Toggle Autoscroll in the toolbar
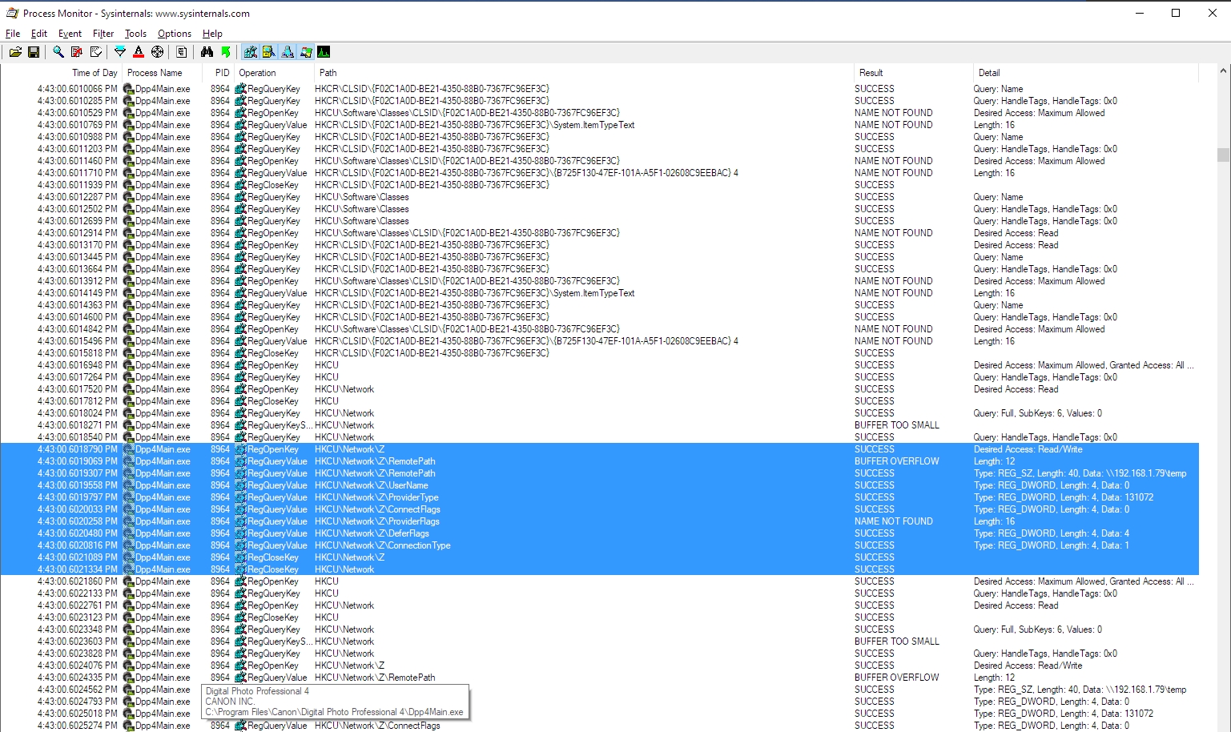The image size is (1231, 732). [x=77, y=52]
